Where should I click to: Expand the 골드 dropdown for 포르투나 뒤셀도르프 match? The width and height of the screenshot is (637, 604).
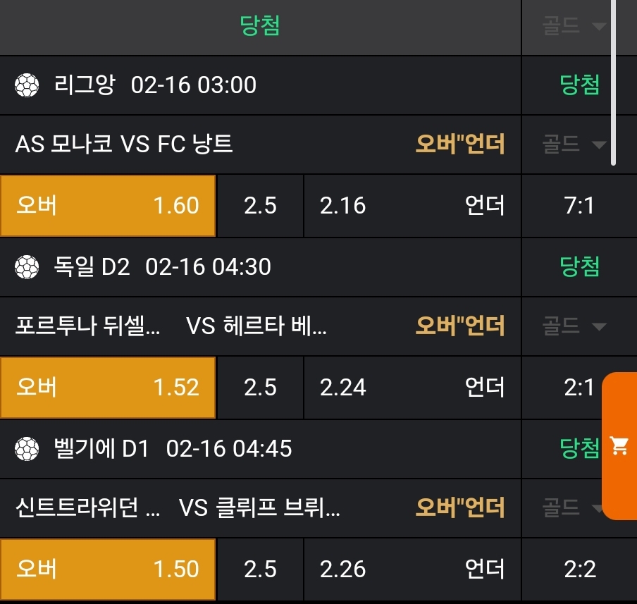tap(574, 326)
